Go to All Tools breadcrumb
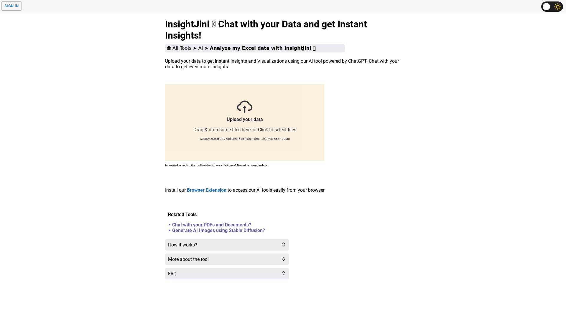The image size is (566, 318). click(182, 48)
